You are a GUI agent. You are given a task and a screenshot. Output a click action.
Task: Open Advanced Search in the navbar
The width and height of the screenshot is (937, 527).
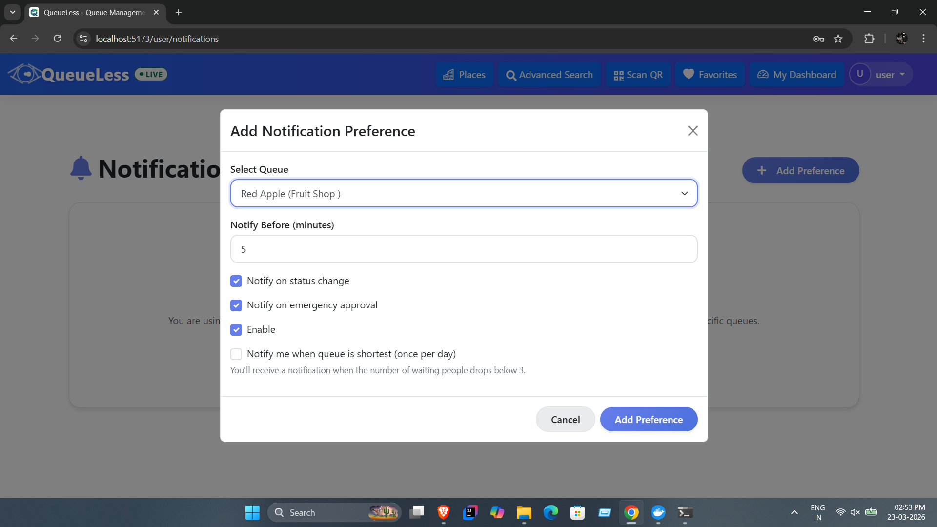[550, 75]
